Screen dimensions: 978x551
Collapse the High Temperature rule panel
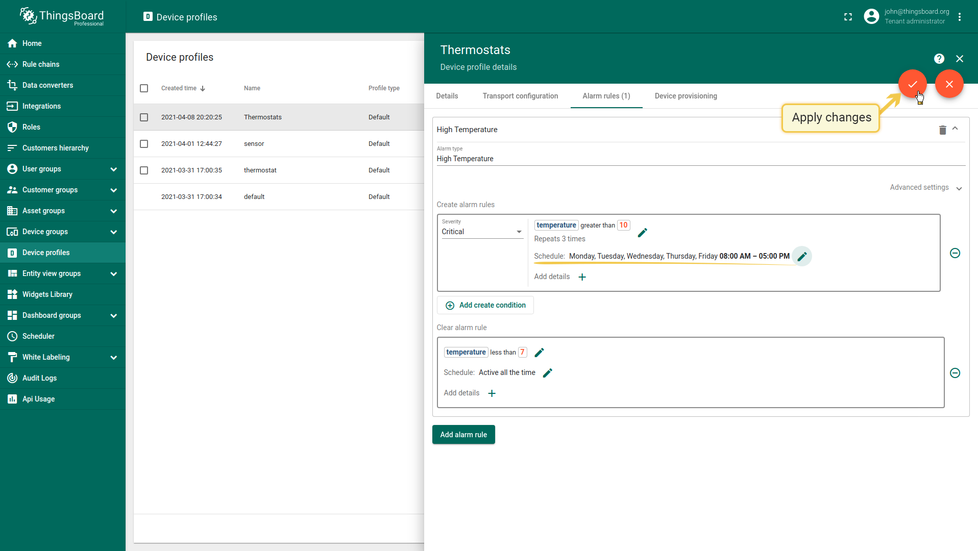tap(955, 129)
